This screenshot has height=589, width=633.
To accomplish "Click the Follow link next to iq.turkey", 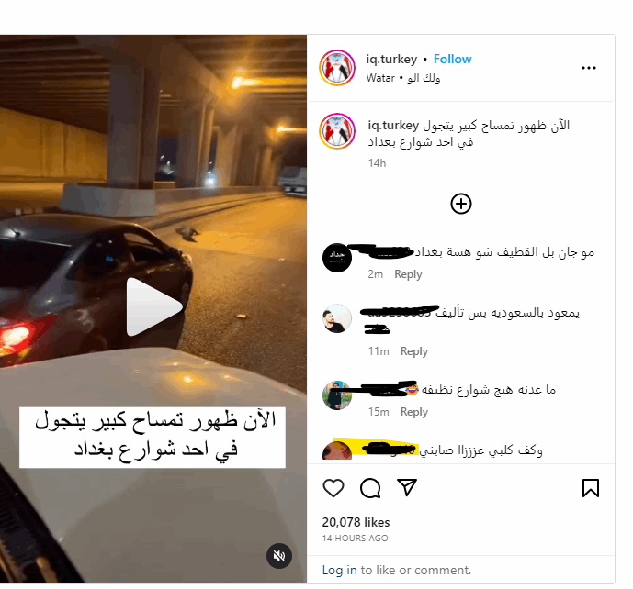I will click(x=452, y=60).
